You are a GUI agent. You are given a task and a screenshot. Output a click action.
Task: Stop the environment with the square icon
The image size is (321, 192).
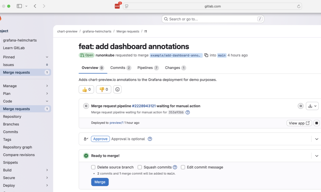[x=316, y=123]
